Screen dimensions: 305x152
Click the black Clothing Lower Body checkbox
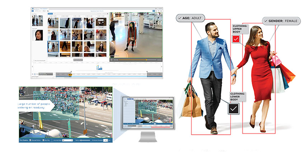pos(234,109)
